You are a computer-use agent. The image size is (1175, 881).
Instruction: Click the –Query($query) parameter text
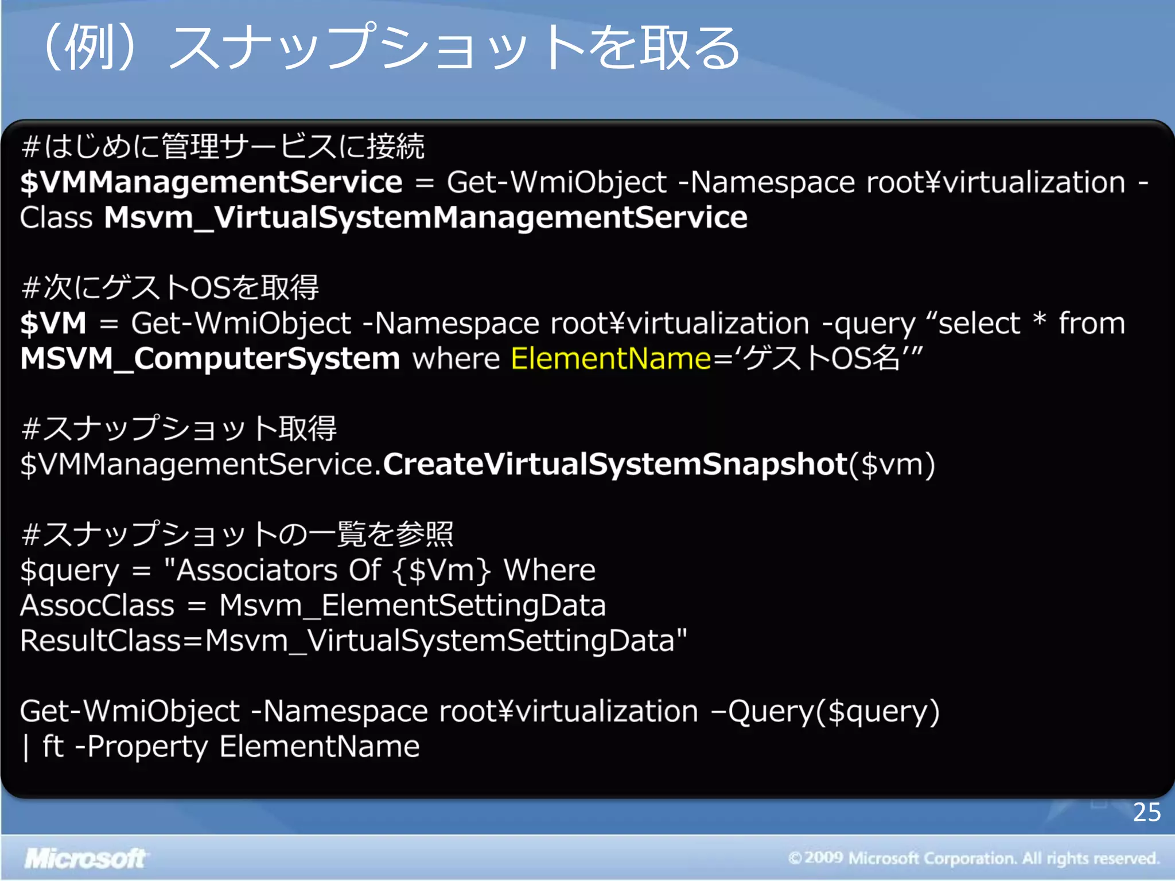point(825,712)
